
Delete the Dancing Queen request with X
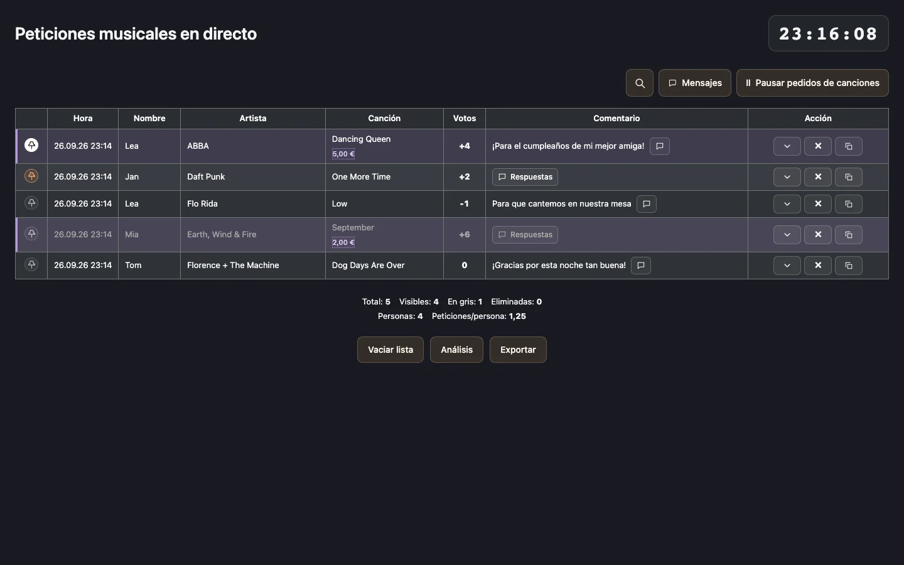tap(818, 146)
